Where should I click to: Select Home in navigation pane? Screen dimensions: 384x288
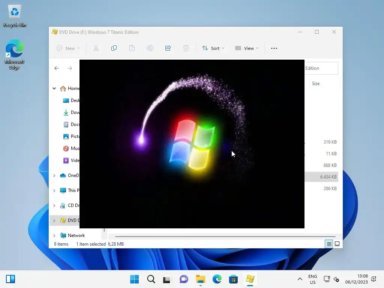click(69, 88)
